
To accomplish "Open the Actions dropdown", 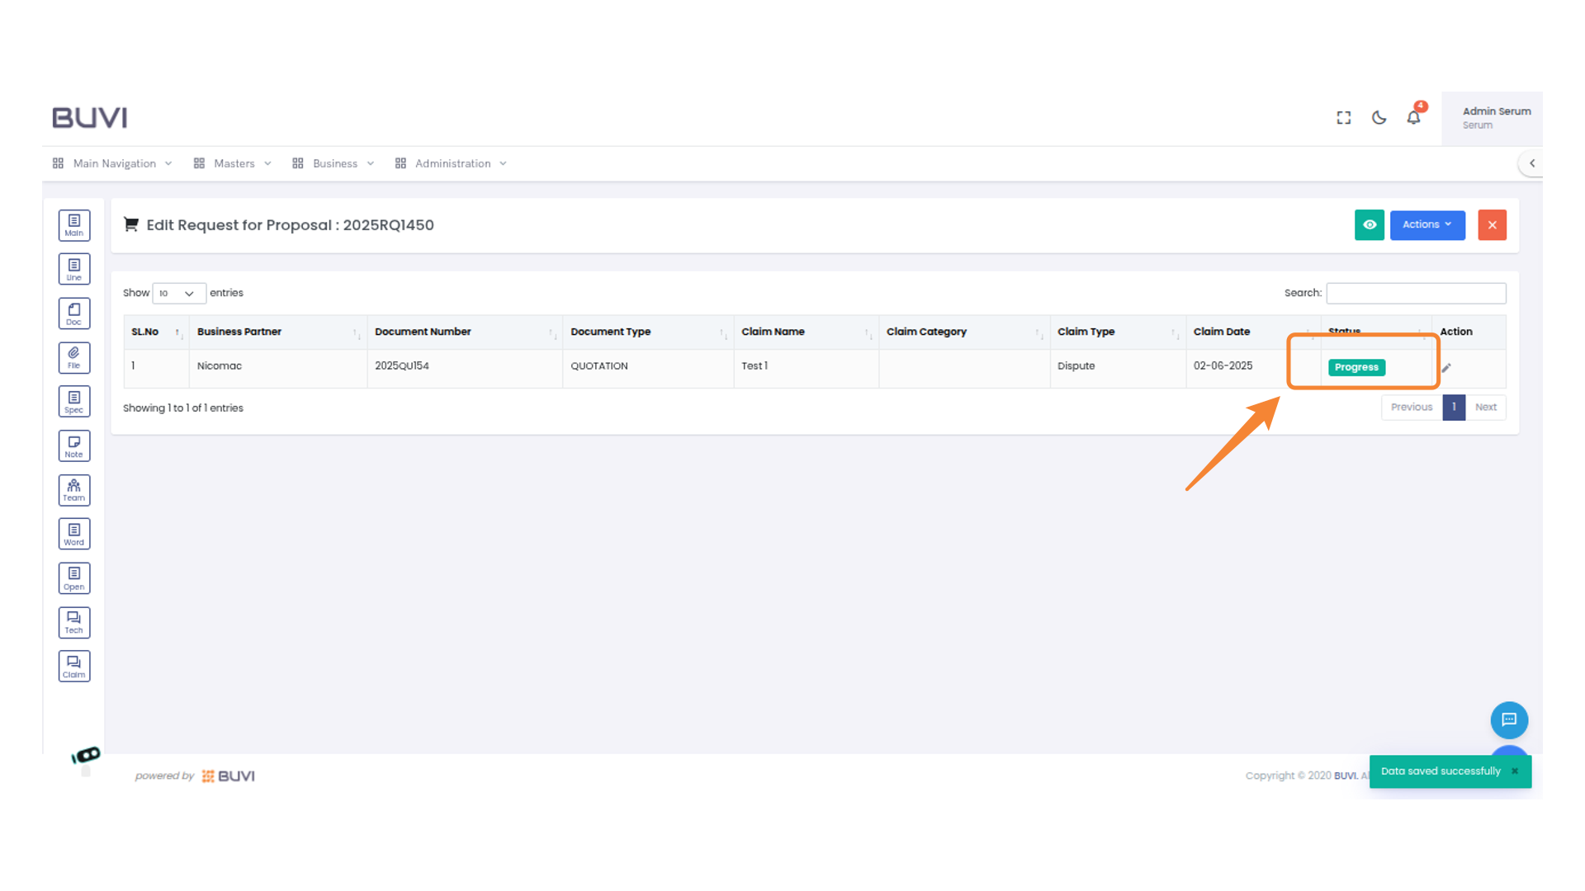I will (x=1427, y=224).
